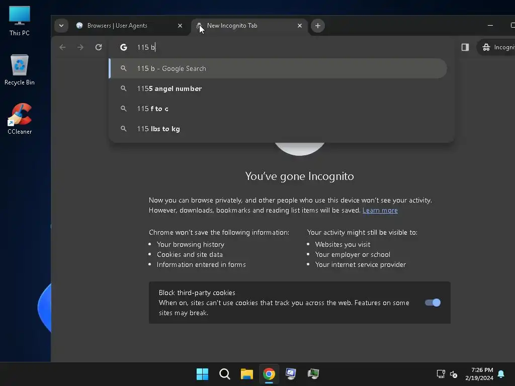Screen dimensions: 515x386
Task: Click search icon beside '1155 angel number'
Action: [x=124, y=88]
